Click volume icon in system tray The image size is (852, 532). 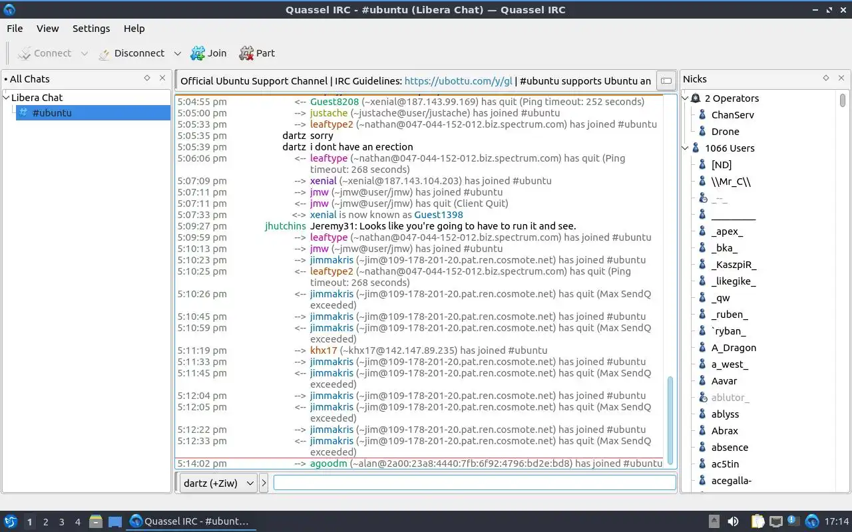pos(733,521)
